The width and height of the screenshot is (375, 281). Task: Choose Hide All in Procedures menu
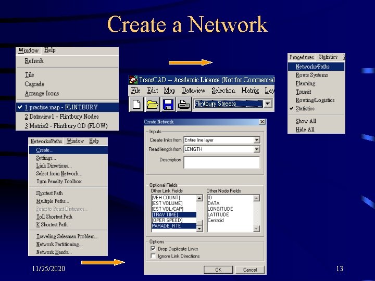pyautogui.click(x=316, y=130)
